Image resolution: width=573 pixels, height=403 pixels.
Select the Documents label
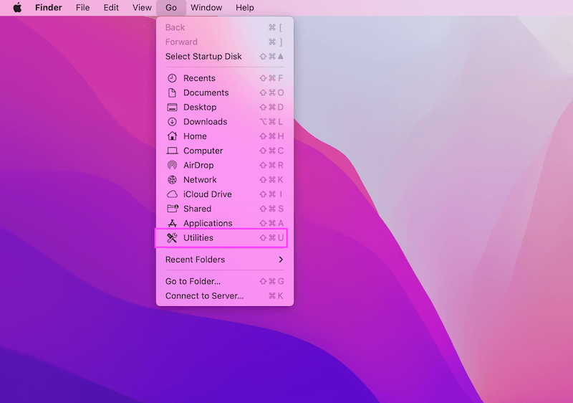tap(206, 93)
